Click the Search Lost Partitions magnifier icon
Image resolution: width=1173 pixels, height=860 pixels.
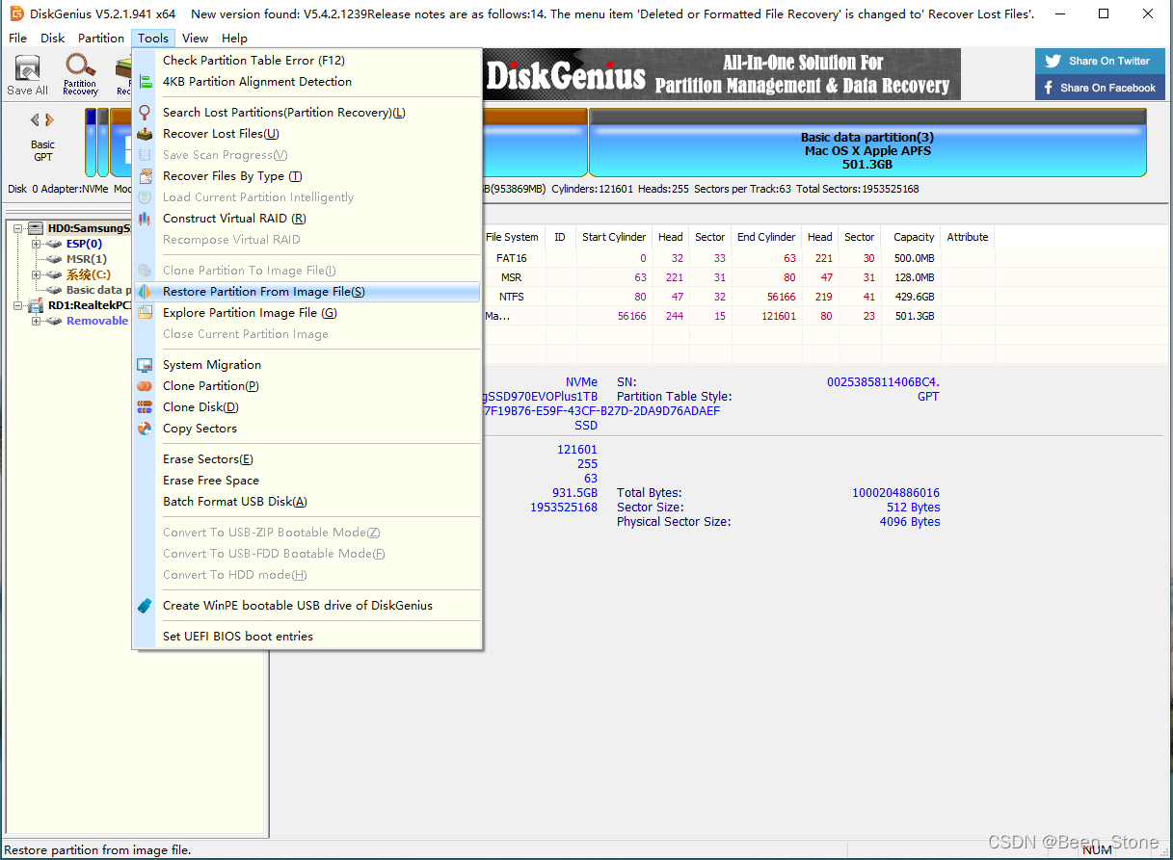(x=145, y=113)
